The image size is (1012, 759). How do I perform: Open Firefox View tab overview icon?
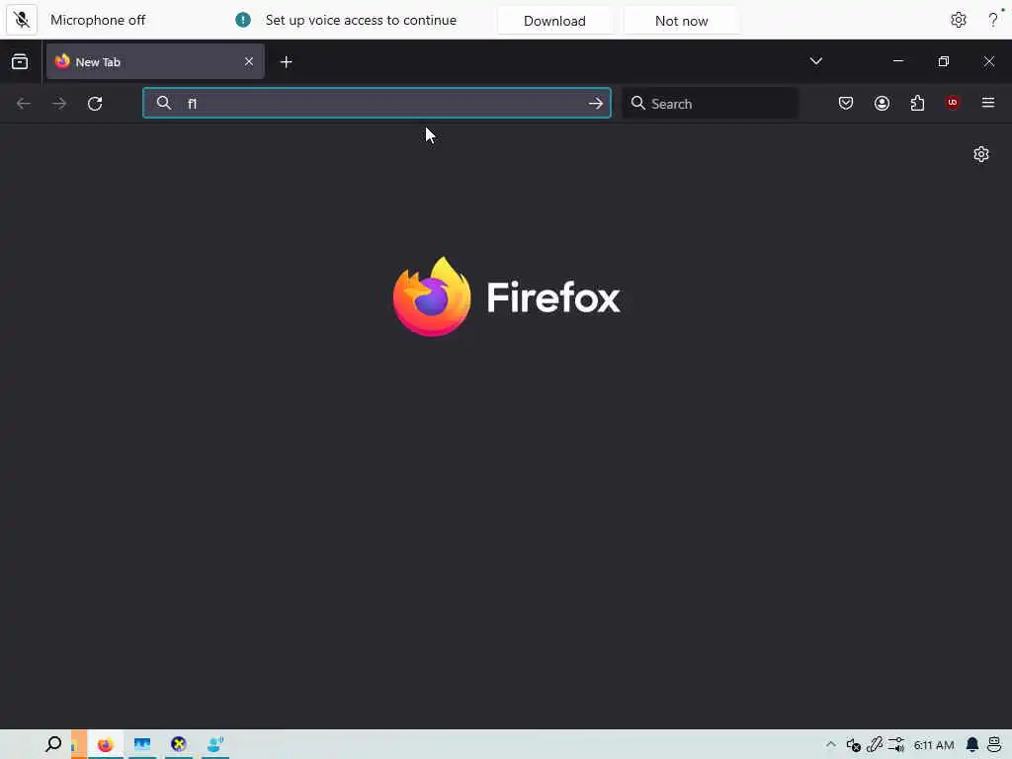20,62
